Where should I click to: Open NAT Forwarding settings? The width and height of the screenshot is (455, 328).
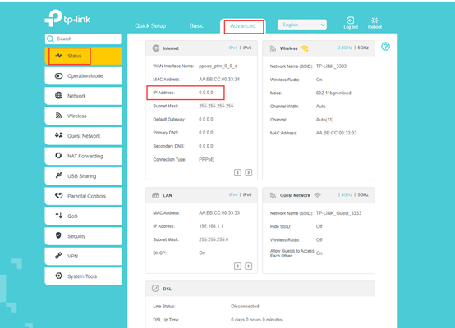(x=83, y=156)
